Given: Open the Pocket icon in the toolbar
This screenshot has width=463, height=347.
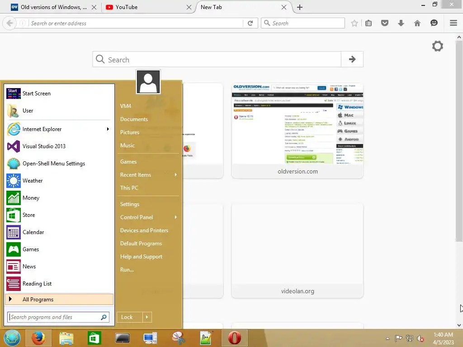Looking at the screenshot, I should (385, 23).
